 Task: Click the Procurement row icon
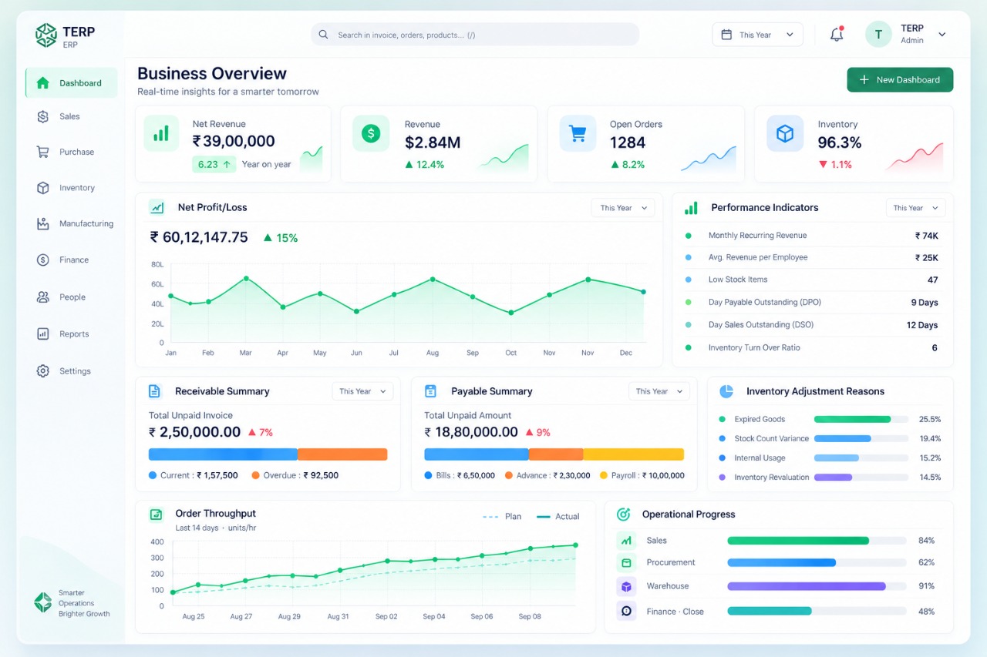(x=626, y=563)
